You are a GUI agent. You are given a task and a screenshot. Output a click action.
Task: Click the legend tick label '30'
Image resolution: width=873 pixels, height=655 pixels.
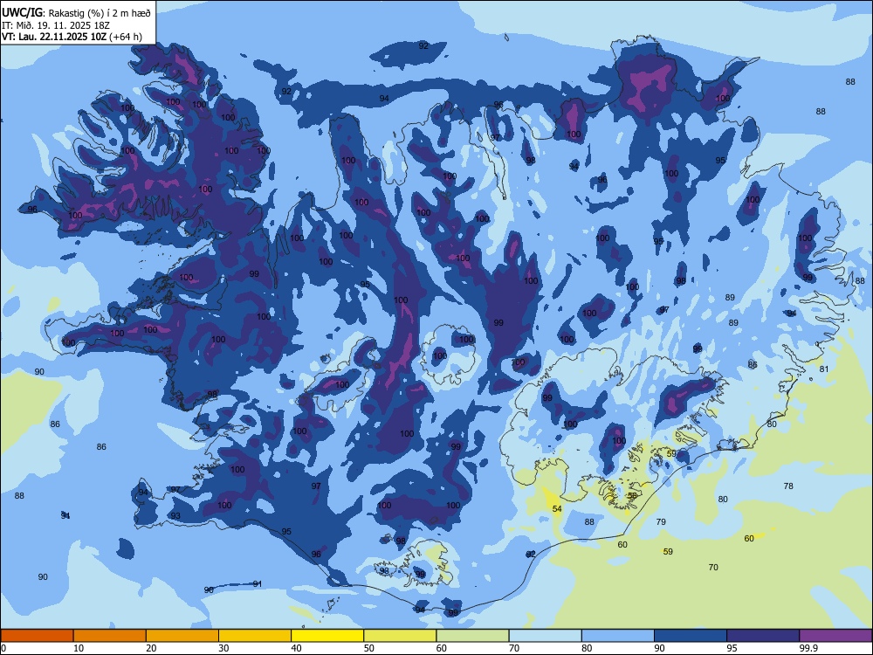coord(223,648)
